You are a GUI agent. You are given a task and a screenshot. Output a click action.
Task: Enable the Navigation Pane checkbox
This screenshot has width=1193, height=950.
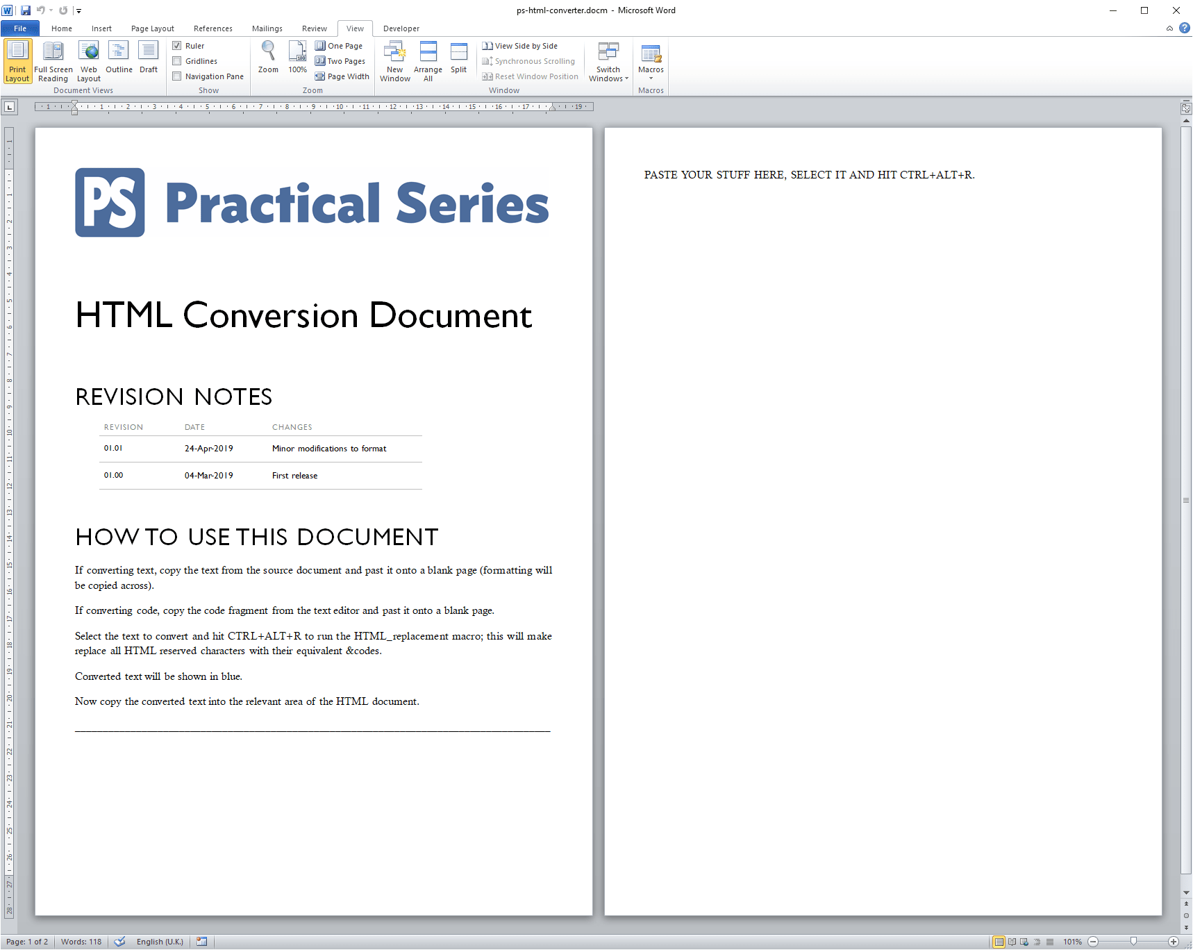point(177,76)
